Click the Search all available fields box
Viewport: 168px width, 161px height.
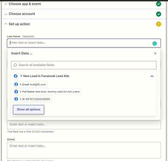click(84, 65)
